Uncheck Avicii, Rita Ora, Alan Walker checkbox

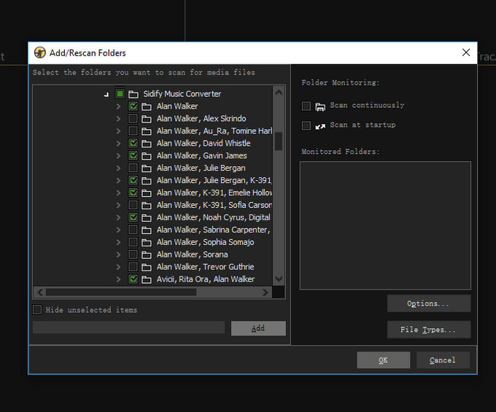(x=133, y=279)
